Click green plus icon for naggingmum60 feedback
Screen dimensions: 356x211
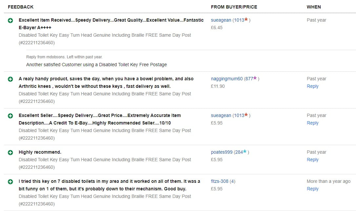click(x=10, y=79)
